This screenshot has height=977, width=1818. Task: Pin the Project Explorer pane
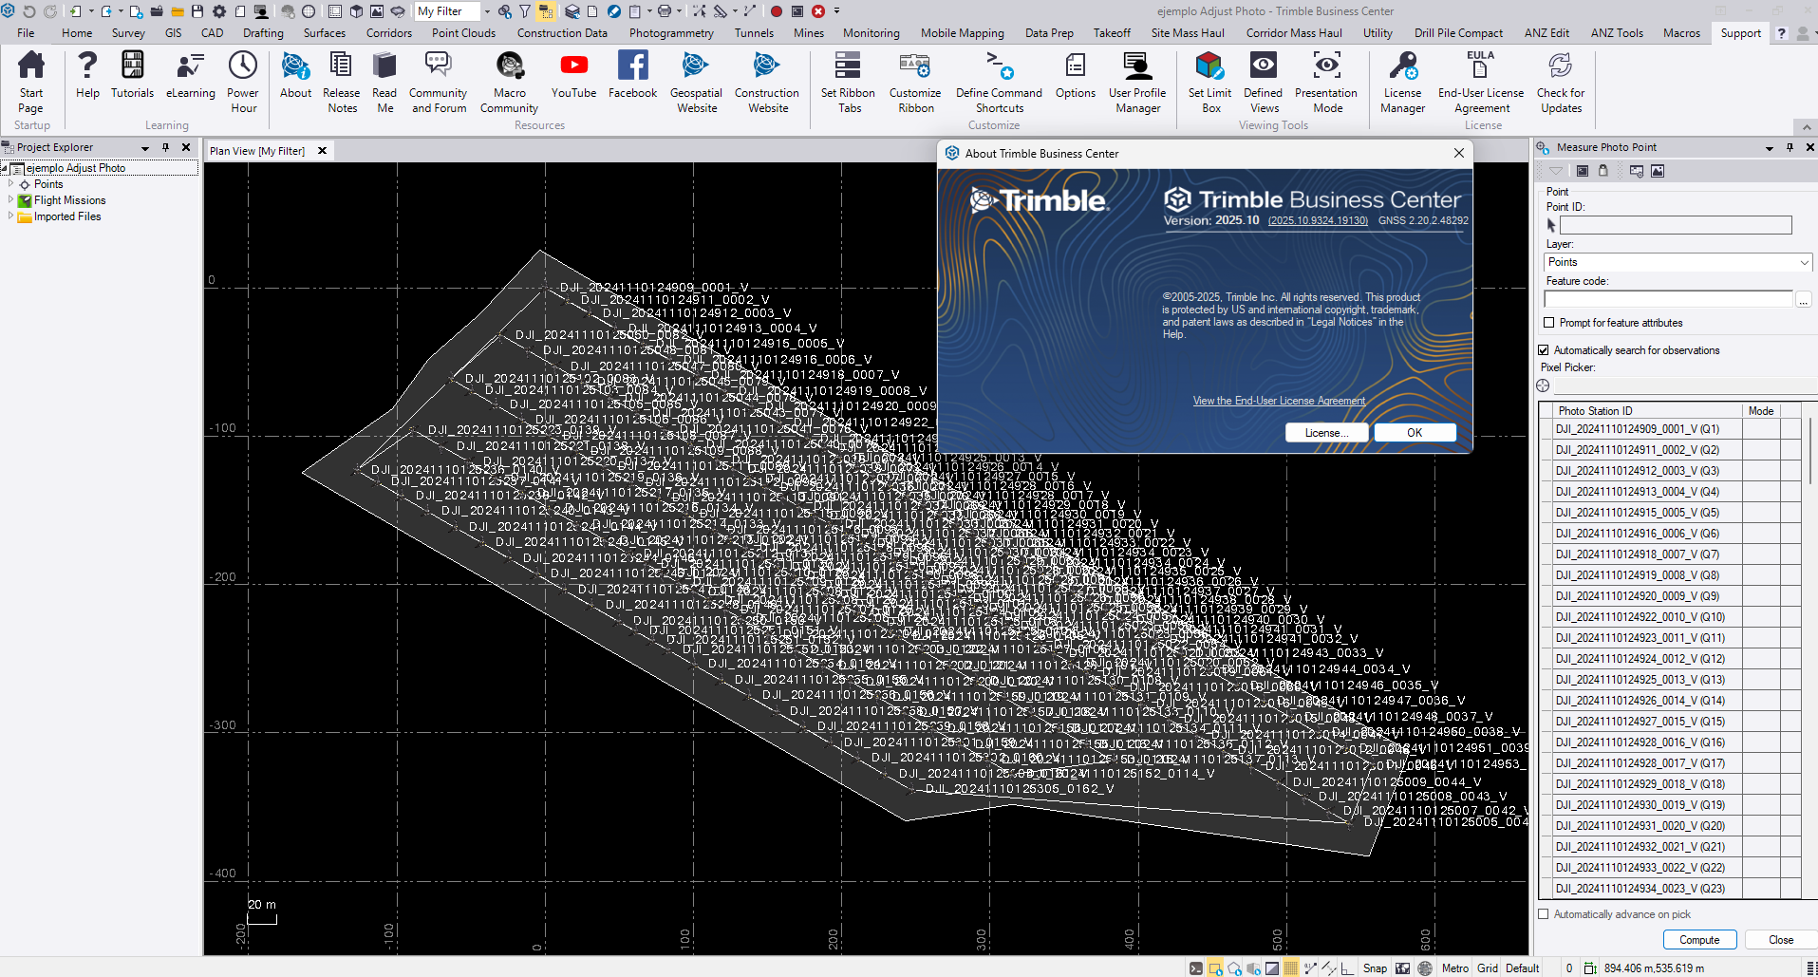[x=165, y=147]
